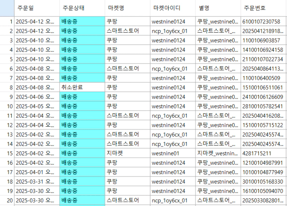Select row 20 by its row number
Viewport: 287px width, 206px height.
7,200
